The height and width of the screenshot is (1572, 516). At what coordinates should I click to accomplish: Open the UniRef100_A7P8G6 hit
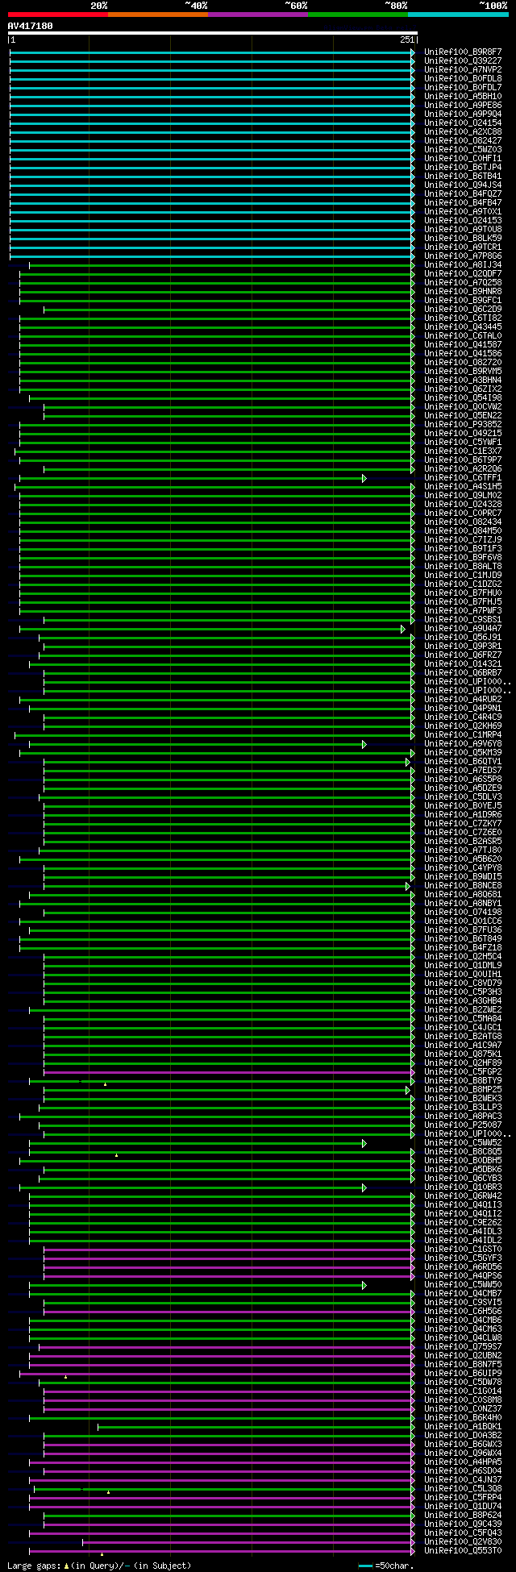point(463,256)
